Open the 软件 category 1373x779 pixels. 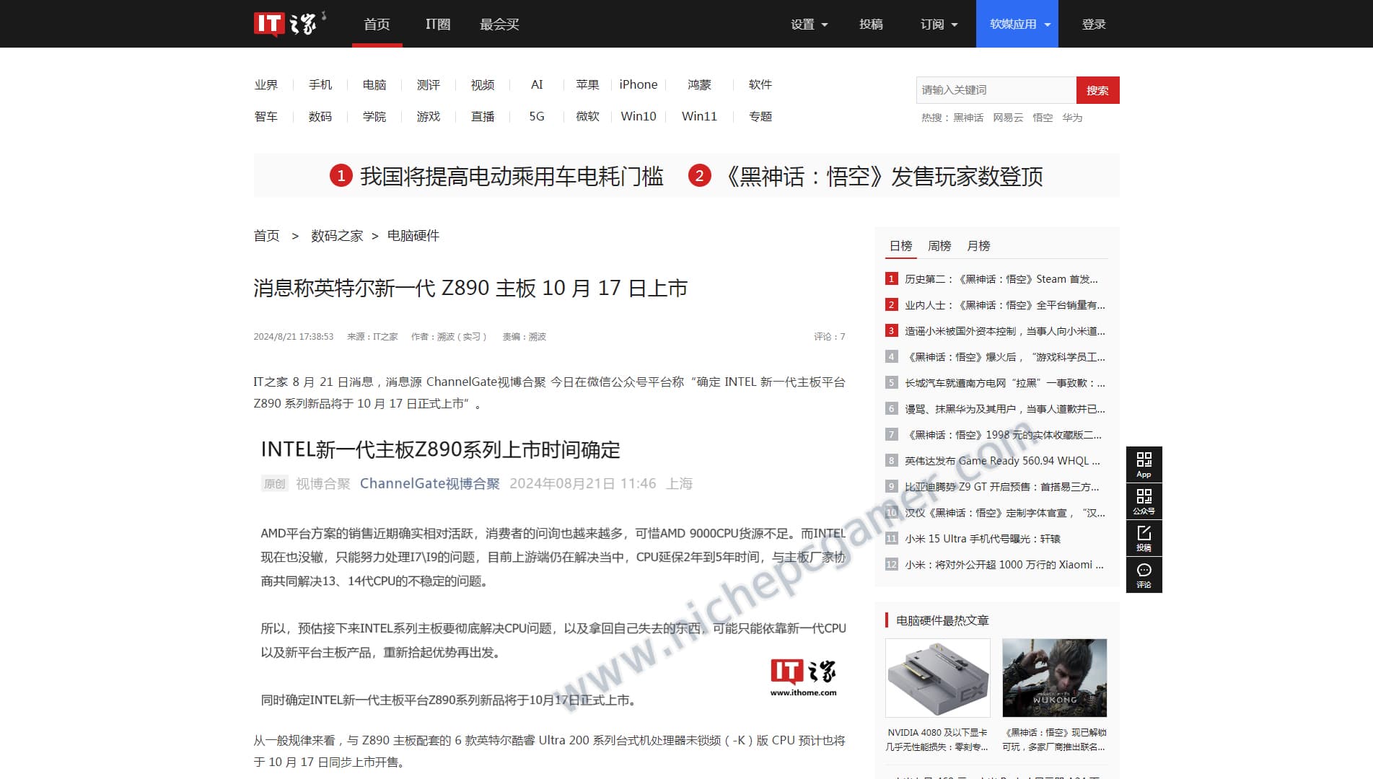(x=760, y=84)
